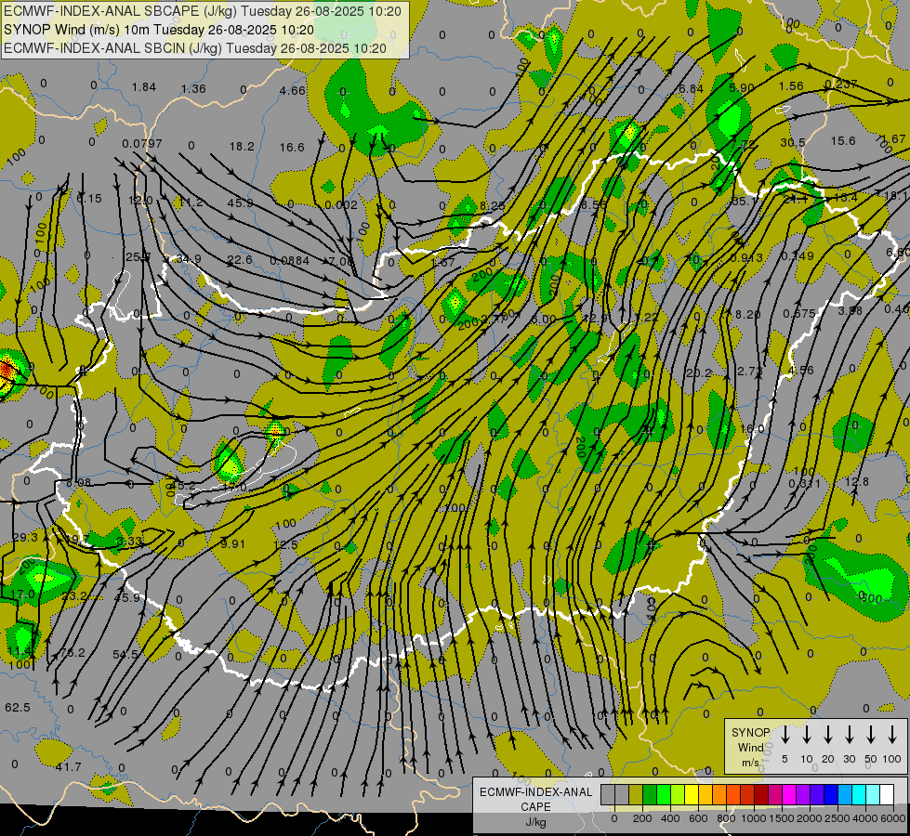The image size is (910, 836).
Task: Click the wind legend arrow above 100
Action: click(x=892, y=734)
